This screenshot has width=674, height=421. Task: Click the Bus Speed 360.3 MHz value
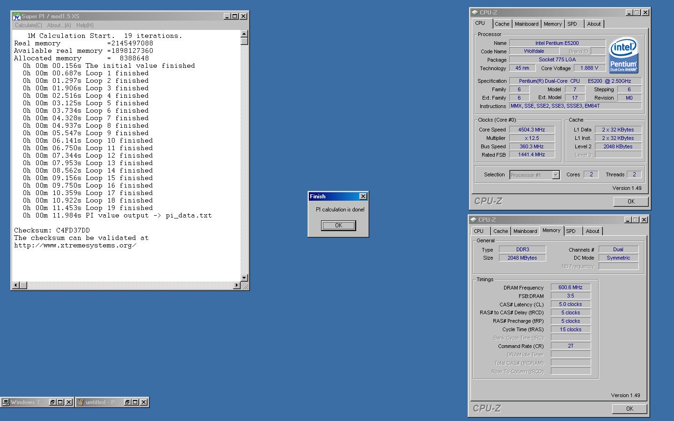[x=532, y=146]
